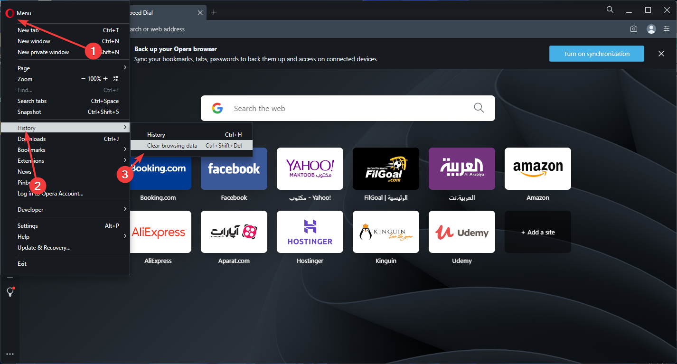Expand the Bookmarks submenu
Image resolution: width=677 pixels, height=364 pixels.
point(65,150)
